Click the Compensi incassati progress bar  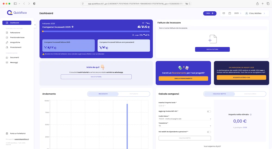tap(96, 31)
